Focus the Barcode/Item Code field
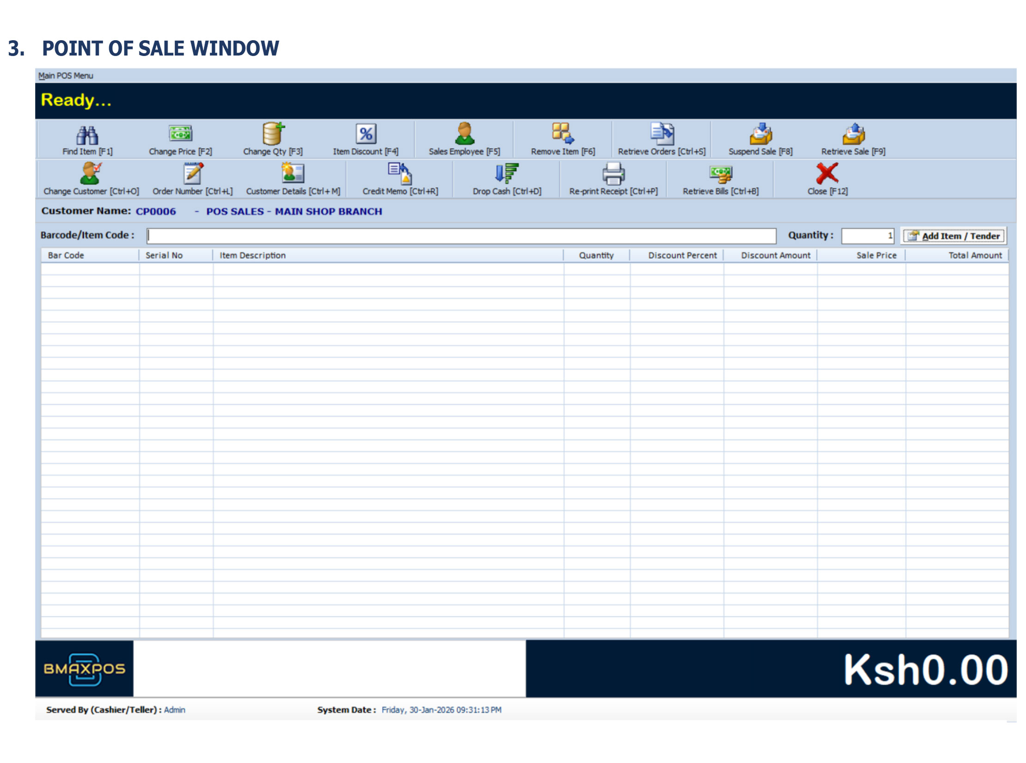The height and width of the screenshot is (763, 1026). click(x=461, y=236)
